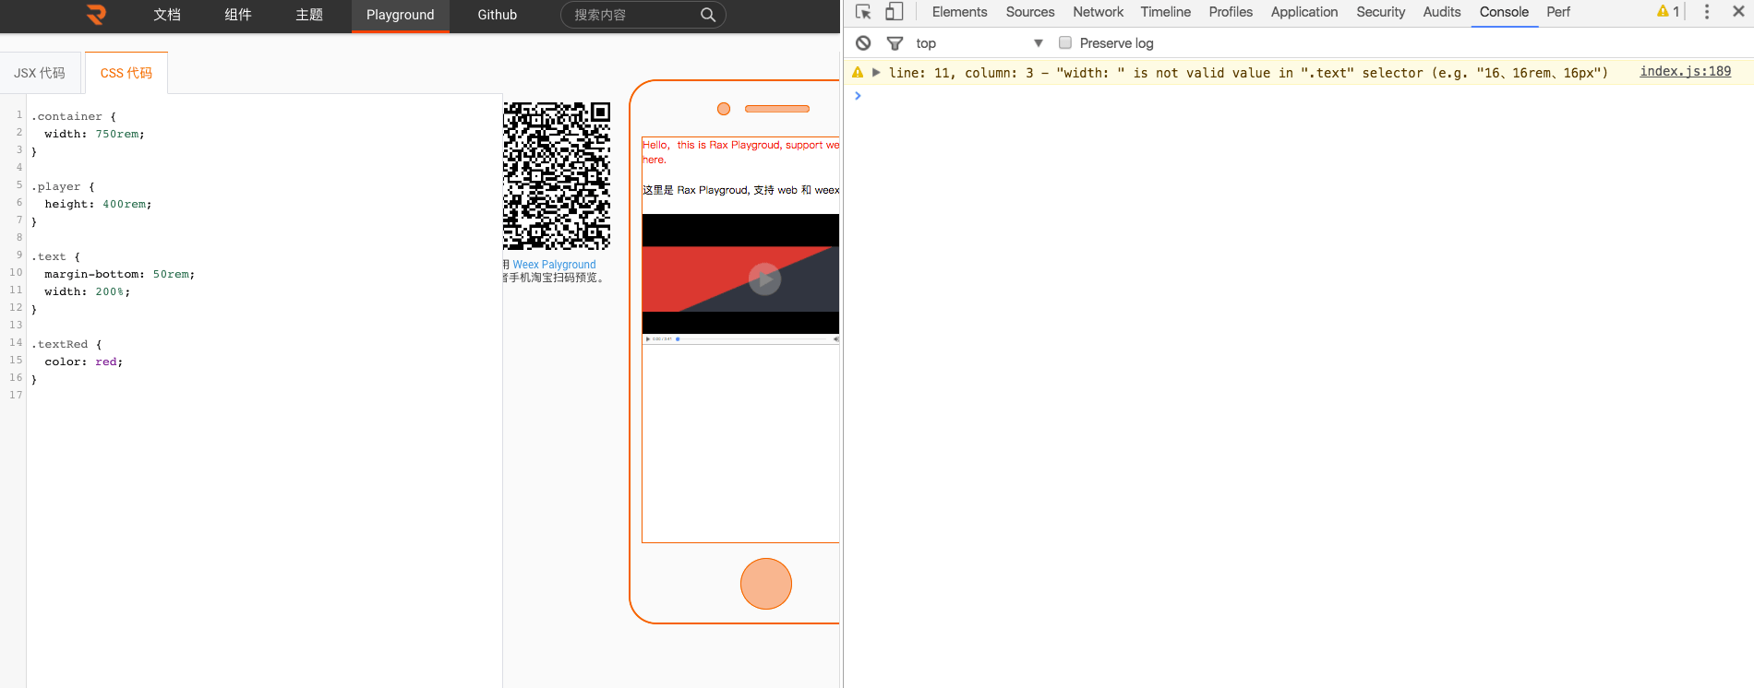Click the warning count icon in DevTools

pyautogui.click(x=1668, y=12)
